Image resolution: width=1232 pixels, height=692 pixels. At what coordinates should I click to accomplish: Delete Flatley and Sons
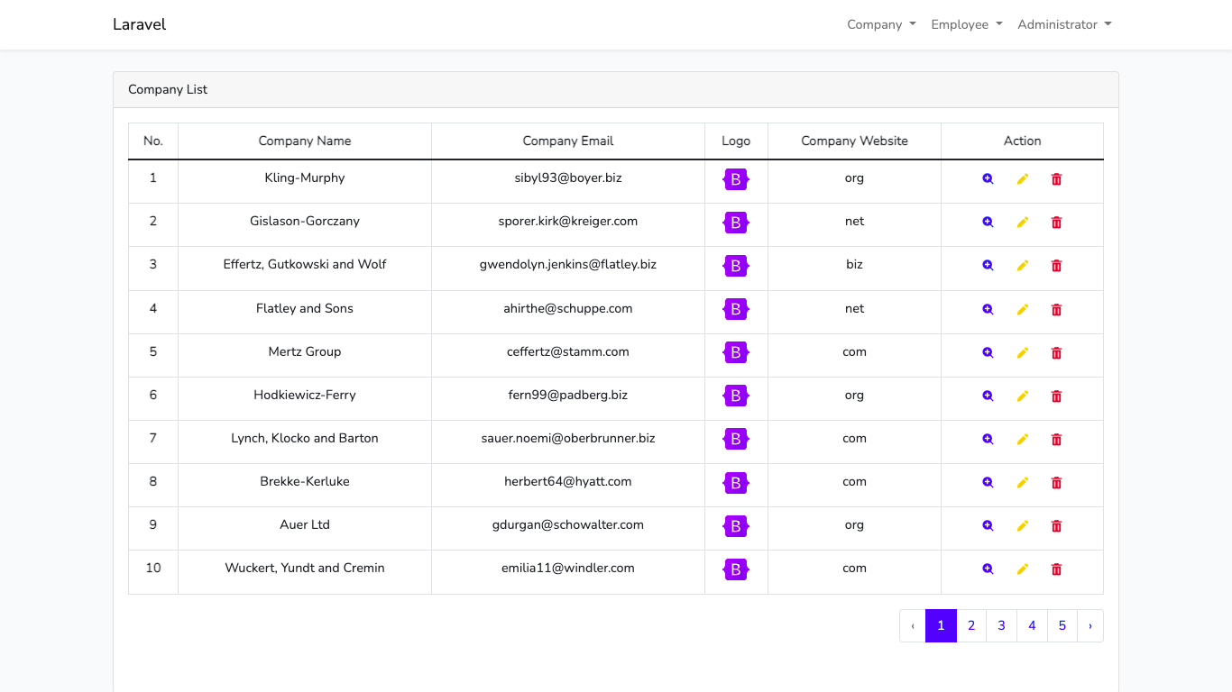pos(1056,310)
